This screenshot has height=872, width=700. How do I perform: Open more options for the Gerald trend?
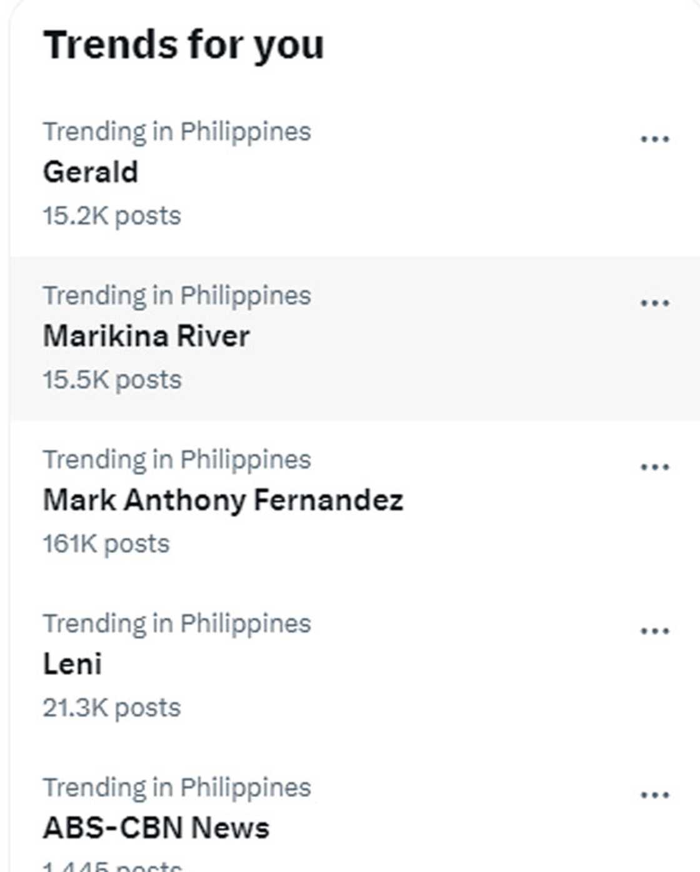[654, 139]
